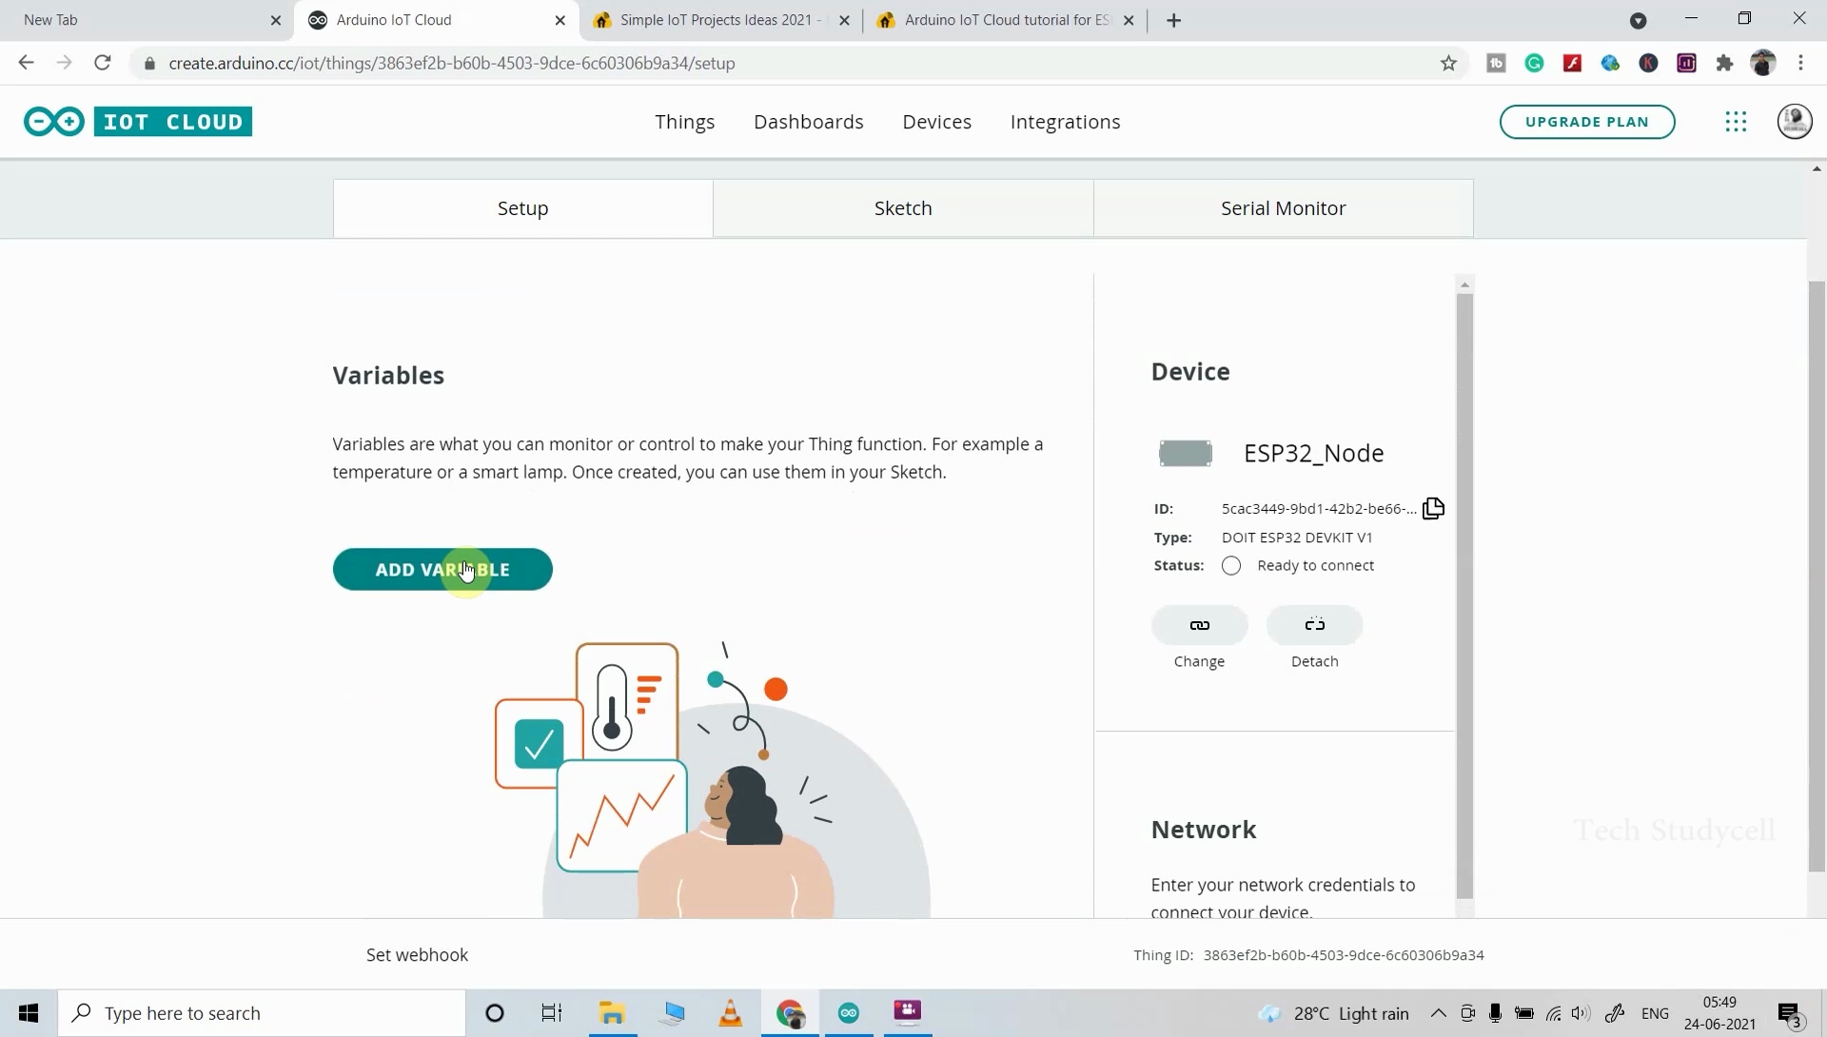
Task: Bookmark this page with the star icon
Action: tap(1448, 64)
